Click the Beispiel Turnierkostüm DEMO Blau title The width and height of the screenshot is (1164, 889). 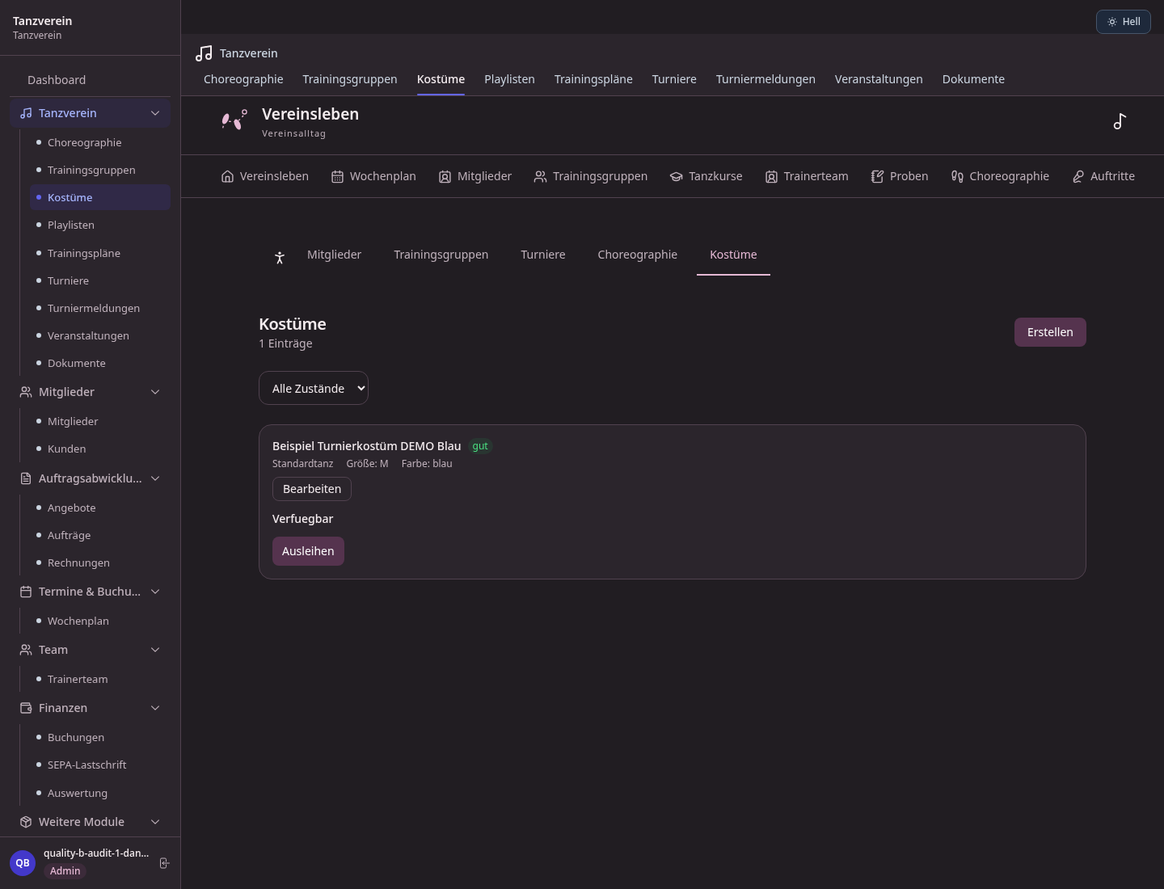click(367, 446)
